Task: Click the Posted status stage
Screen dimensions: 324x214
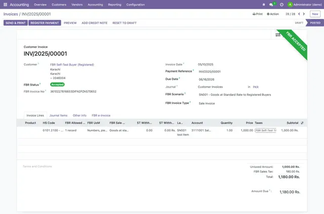Action: [315, 23]
